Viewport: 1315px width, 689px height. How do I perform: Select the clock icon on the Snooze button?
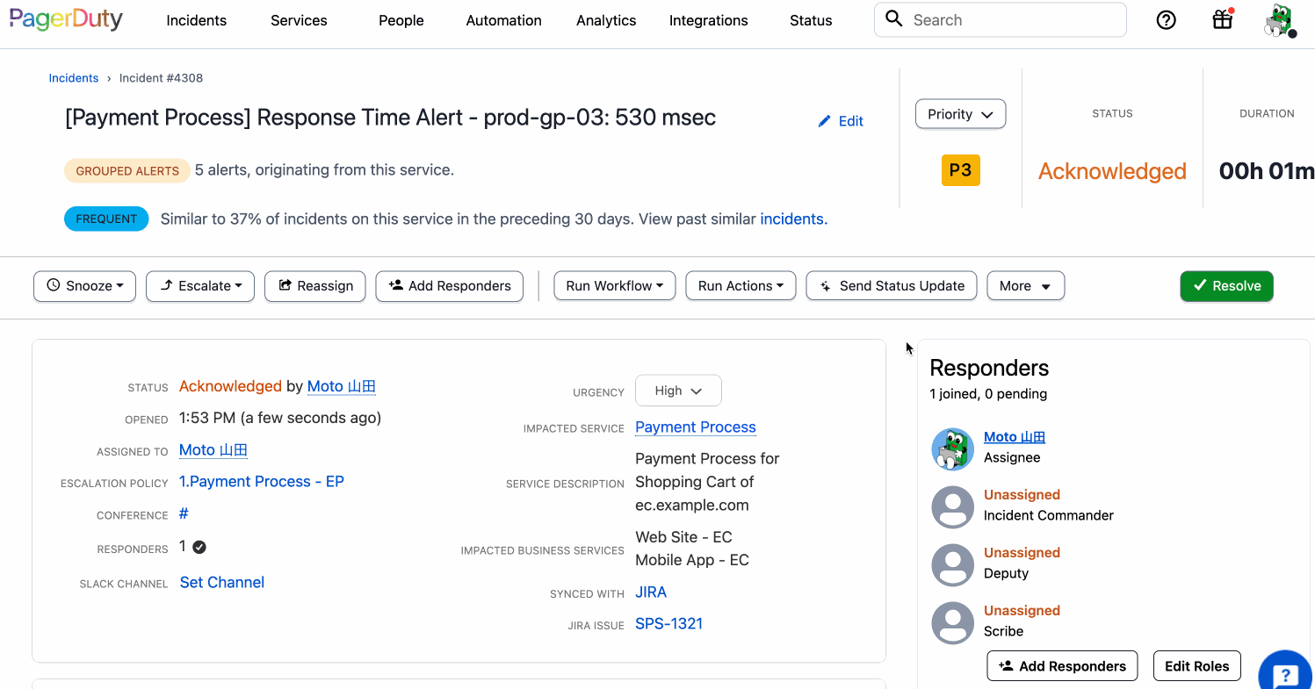54,285
